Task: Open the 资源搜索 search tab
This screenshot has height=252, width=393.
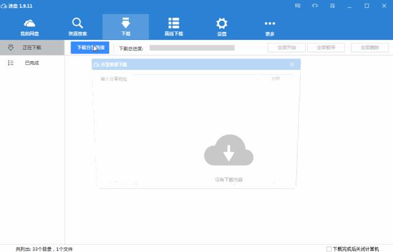Action: 77,27
